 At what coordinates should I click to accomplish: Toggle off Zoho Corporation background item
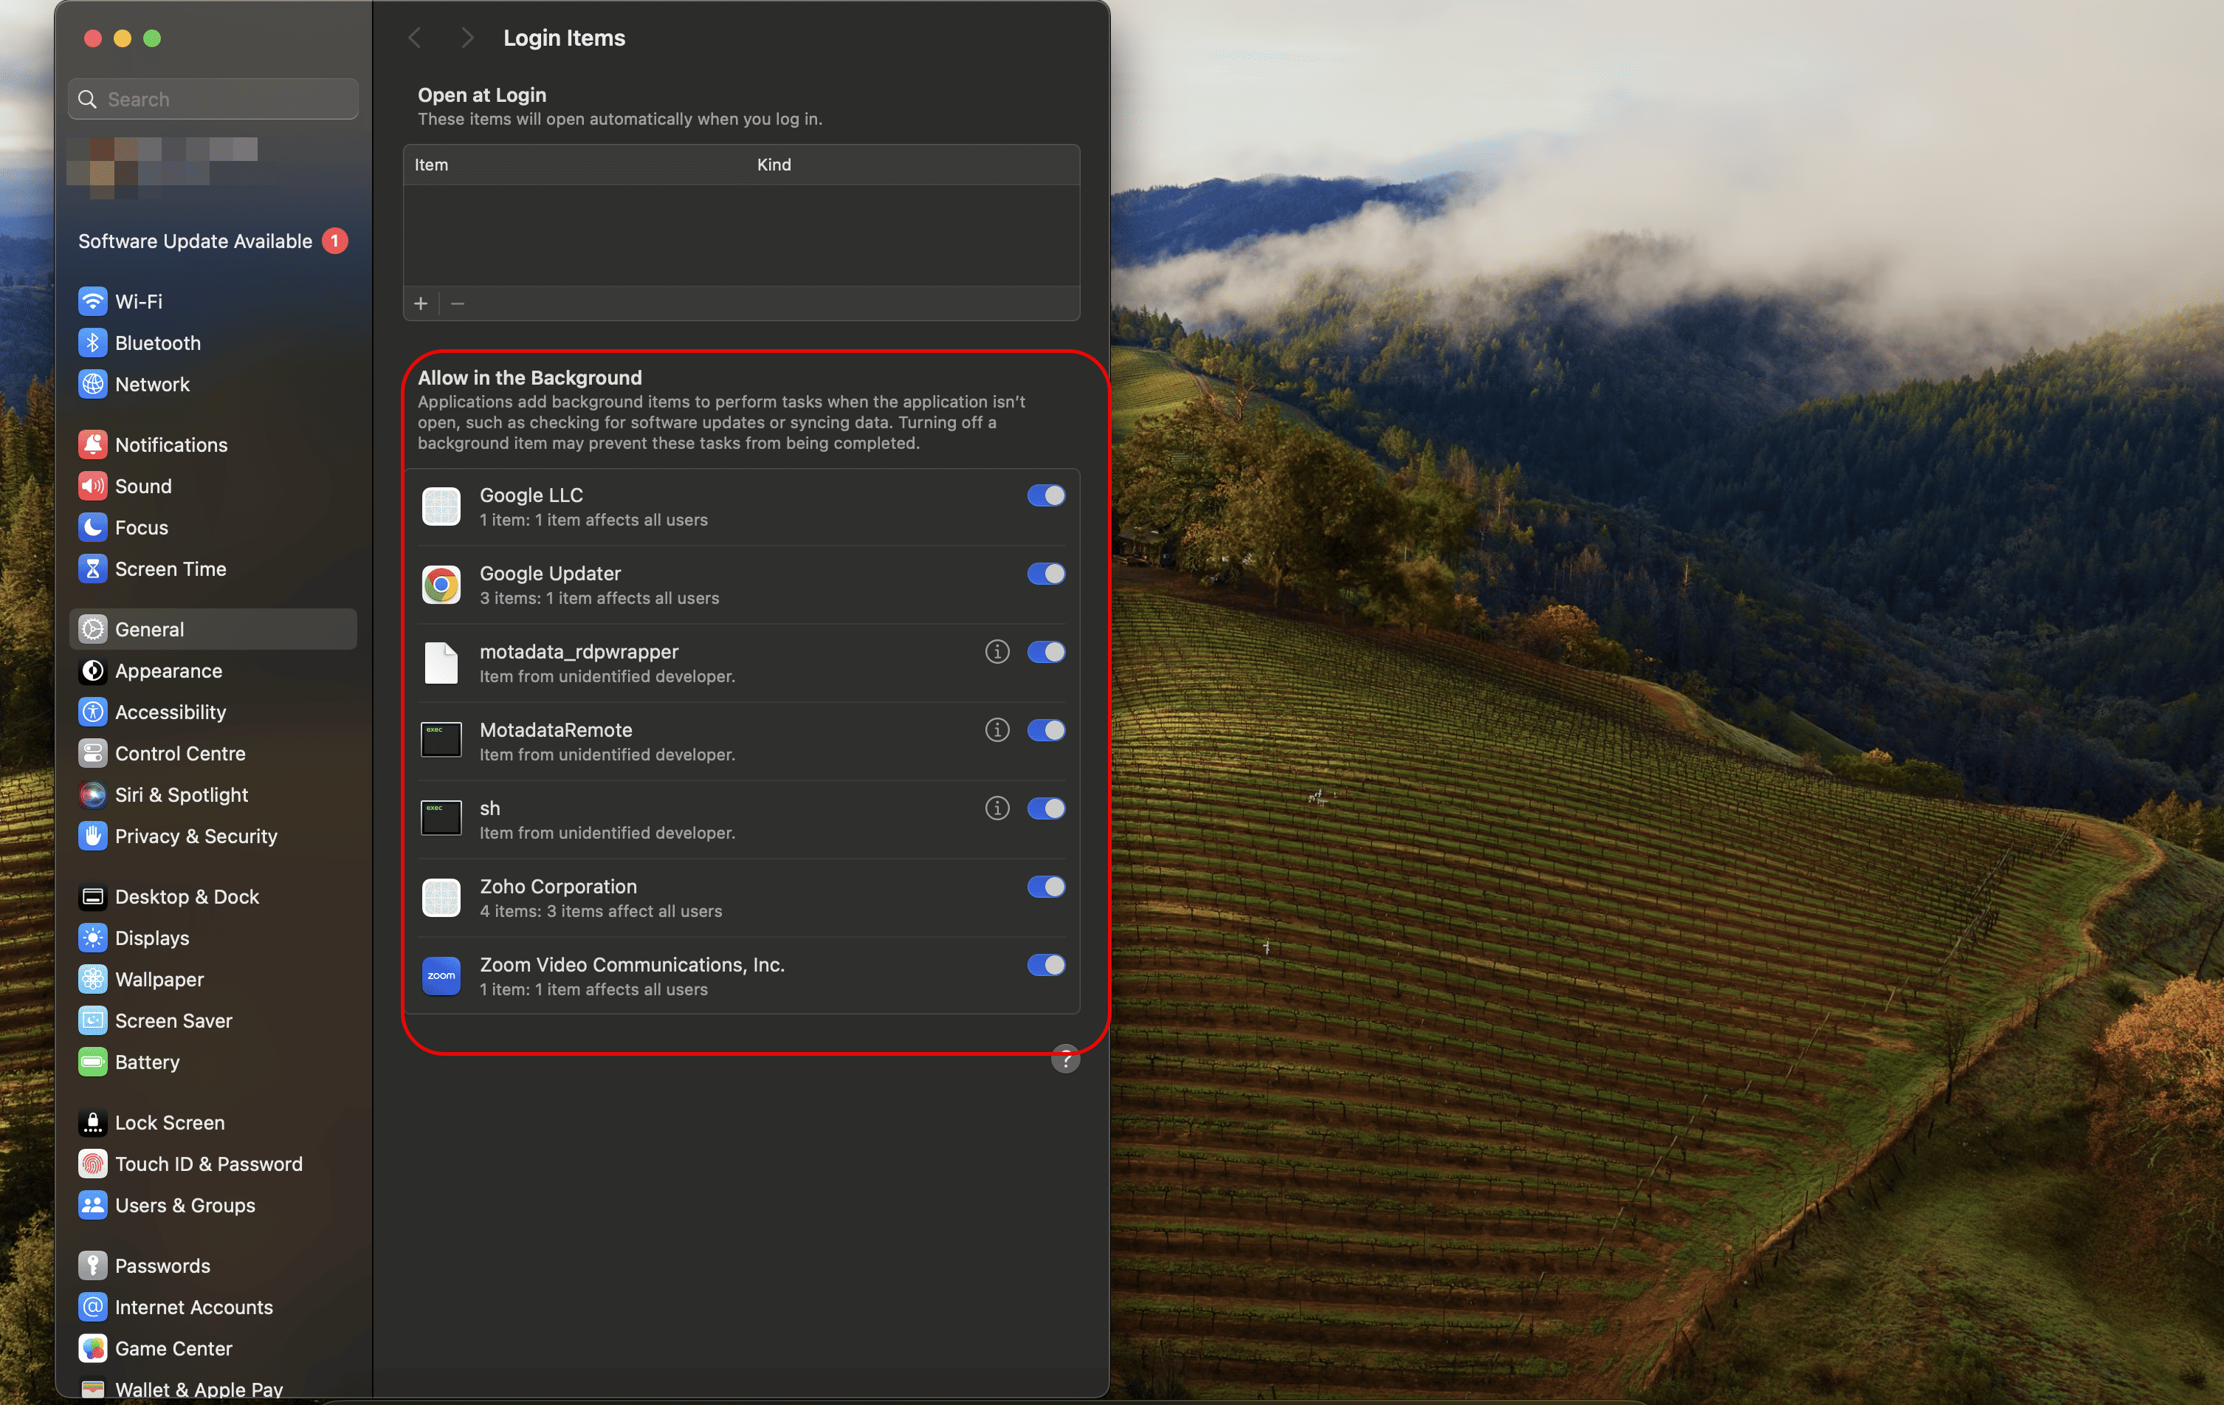point(1045,887)
